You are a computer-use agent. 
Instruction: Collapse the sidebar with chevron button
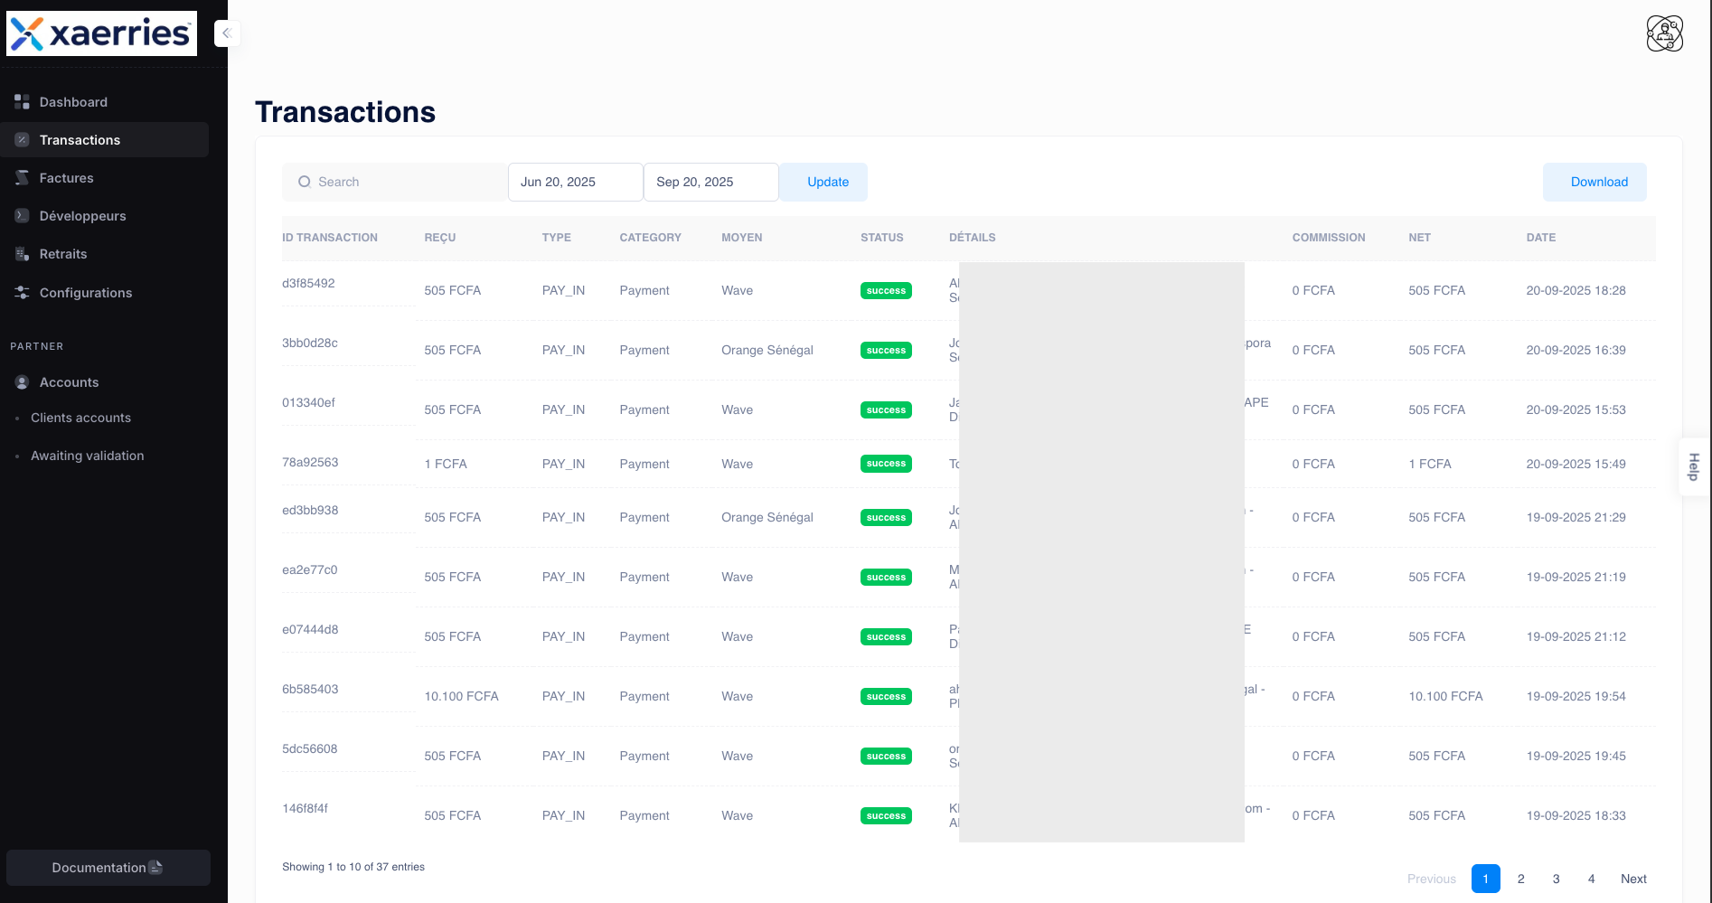coord(227,33)
